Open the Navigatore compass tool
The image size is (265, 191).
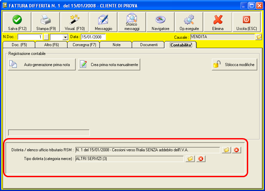point(160,22)
